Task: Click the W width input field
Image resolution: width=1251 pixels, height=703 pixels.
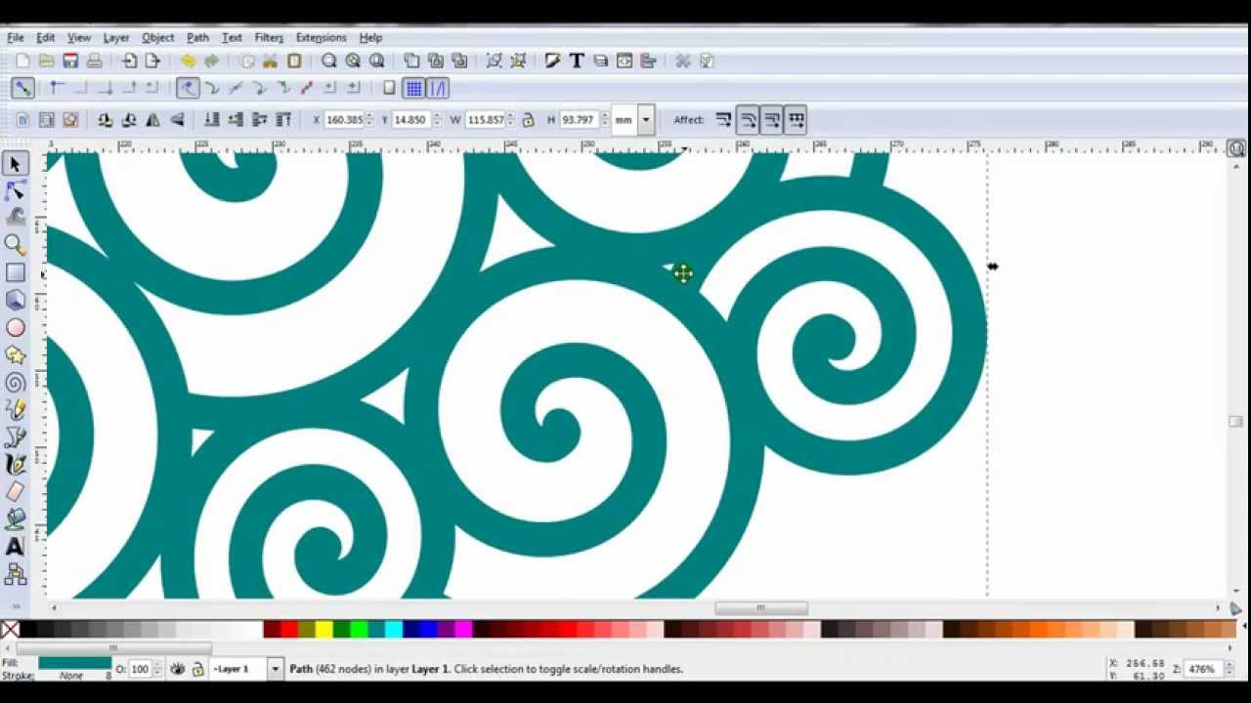Action: point(485,120)
